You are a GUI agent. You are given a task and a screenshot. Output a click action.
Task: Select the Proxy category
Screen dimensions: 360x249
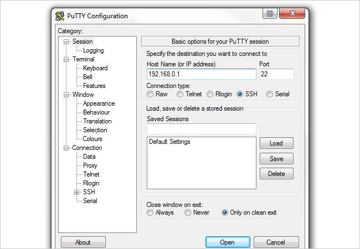click(90, 165)
